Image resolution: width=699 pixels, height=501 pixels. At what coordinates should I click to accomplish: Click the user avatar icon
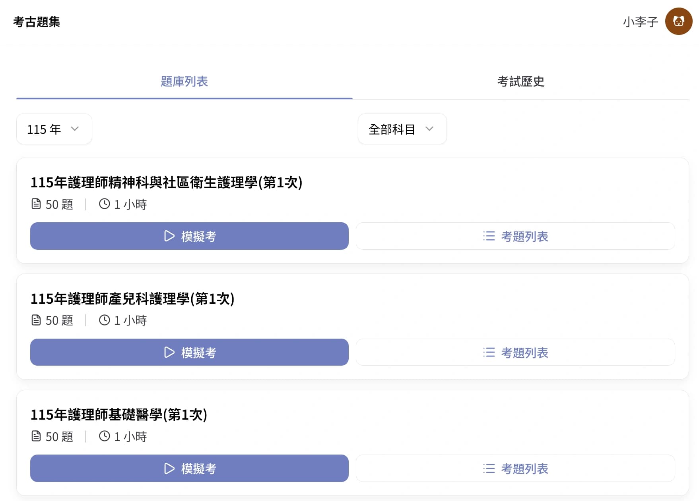678,21
